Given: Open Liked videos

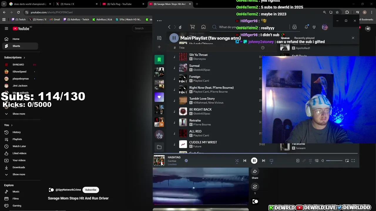Looking at the screenshot, I should coord(19,153).
